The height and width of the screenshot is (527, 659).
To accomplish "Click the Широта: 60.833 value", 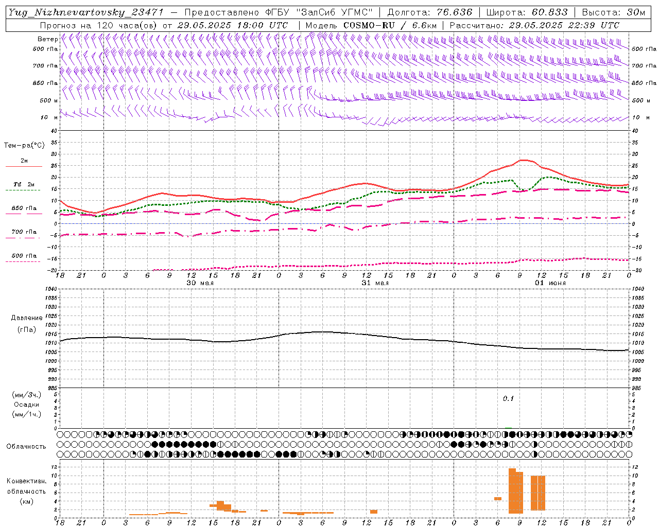I will [x=527, y=12].
